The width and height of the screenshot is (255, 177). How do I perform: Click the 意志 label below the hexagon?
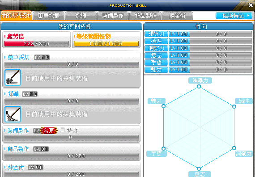200,174
